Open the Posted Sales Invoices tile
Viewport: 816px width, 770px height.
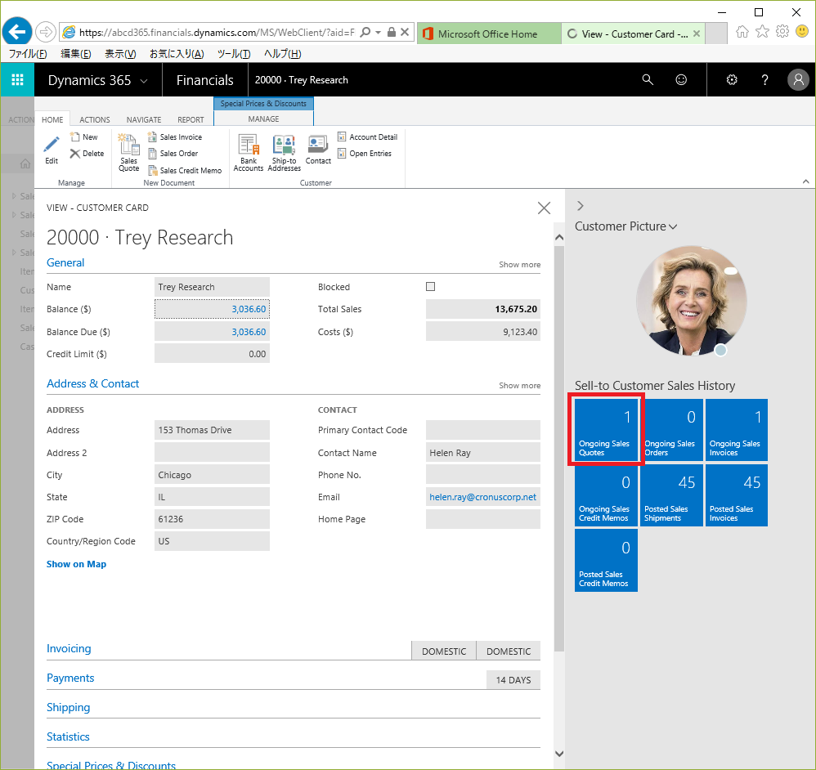pos(737,495)
